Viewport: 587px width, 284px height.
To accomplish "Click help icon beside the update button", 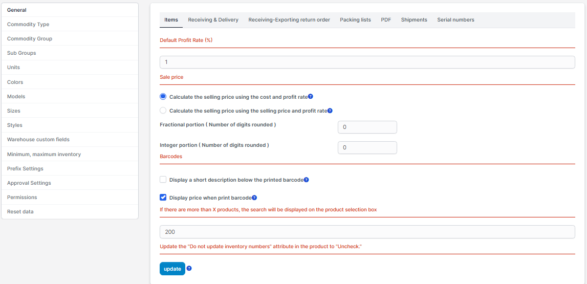I will [189, 268].
